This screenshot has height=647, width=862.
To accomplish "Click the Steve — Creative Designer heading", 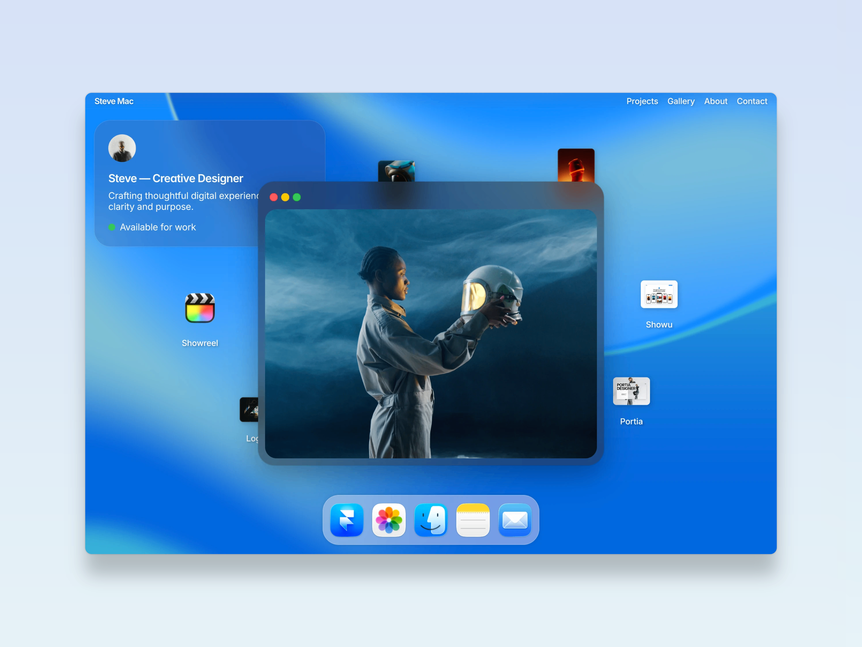I will (176, 178).
